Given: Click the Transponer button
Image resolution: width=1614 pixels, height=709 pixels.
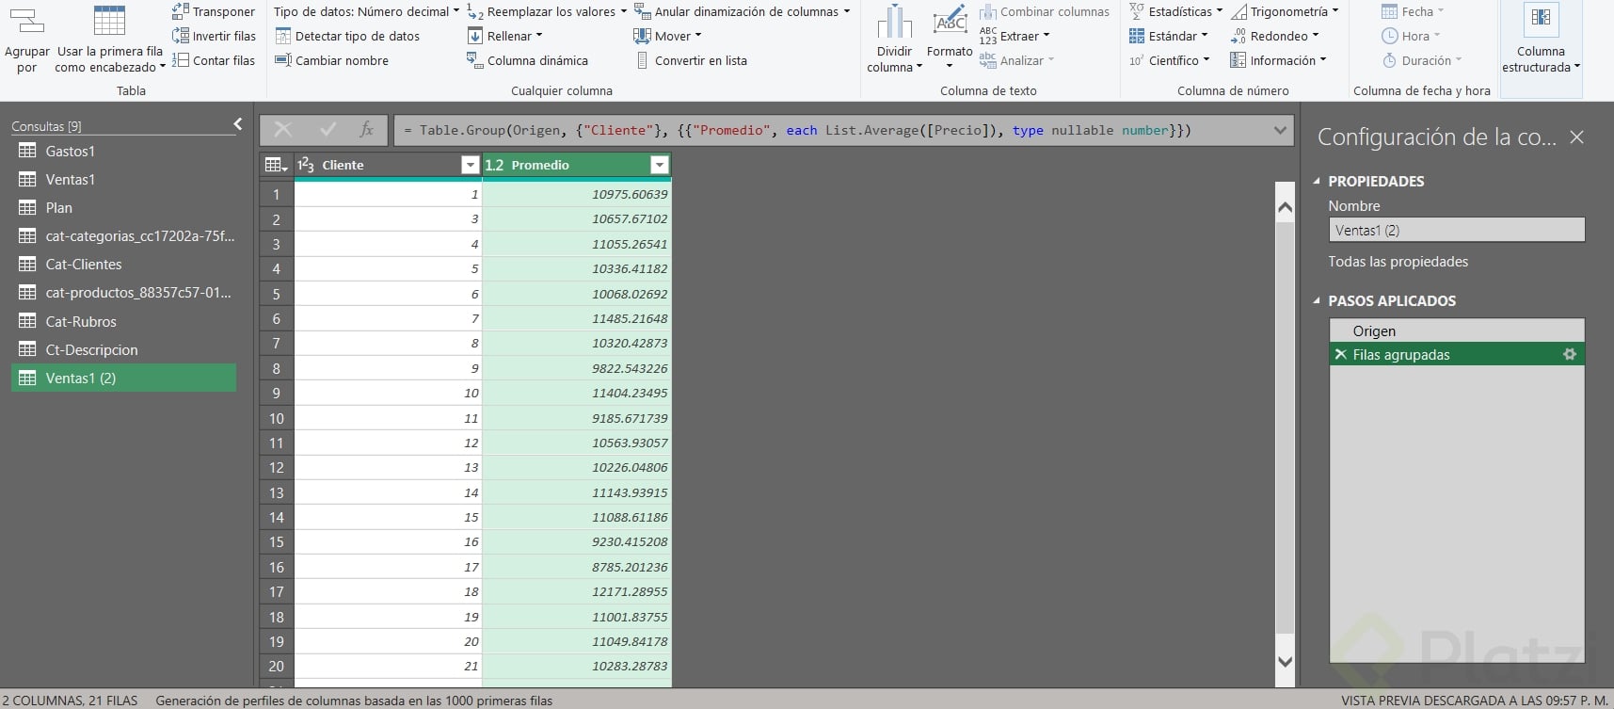Looking at the screenshot, I should click(x=214, y=11).
